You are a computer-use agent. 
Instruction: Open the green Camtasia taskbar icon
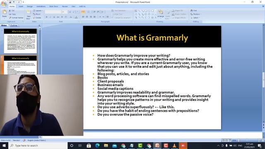[x=140, y=145]
